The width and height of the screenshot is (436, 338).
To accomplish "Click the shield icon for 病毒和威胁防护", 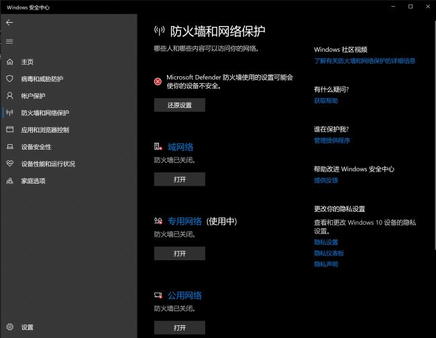I will [10, 78].
